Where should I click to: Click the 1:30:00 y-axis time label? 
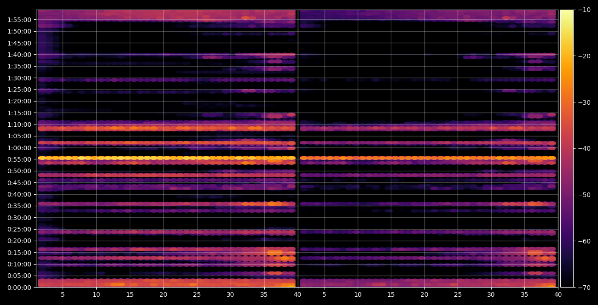coord(19,78)
